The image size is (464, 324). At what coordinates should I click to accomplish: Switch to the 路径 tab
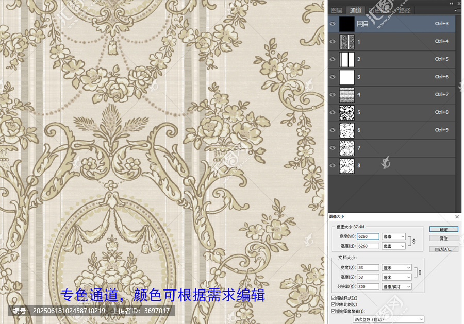click(x=405, y=10)
